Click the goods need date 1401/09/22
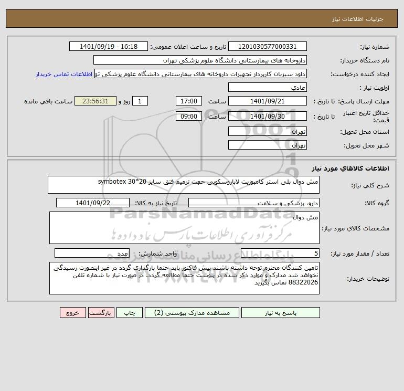 [93, 203]
